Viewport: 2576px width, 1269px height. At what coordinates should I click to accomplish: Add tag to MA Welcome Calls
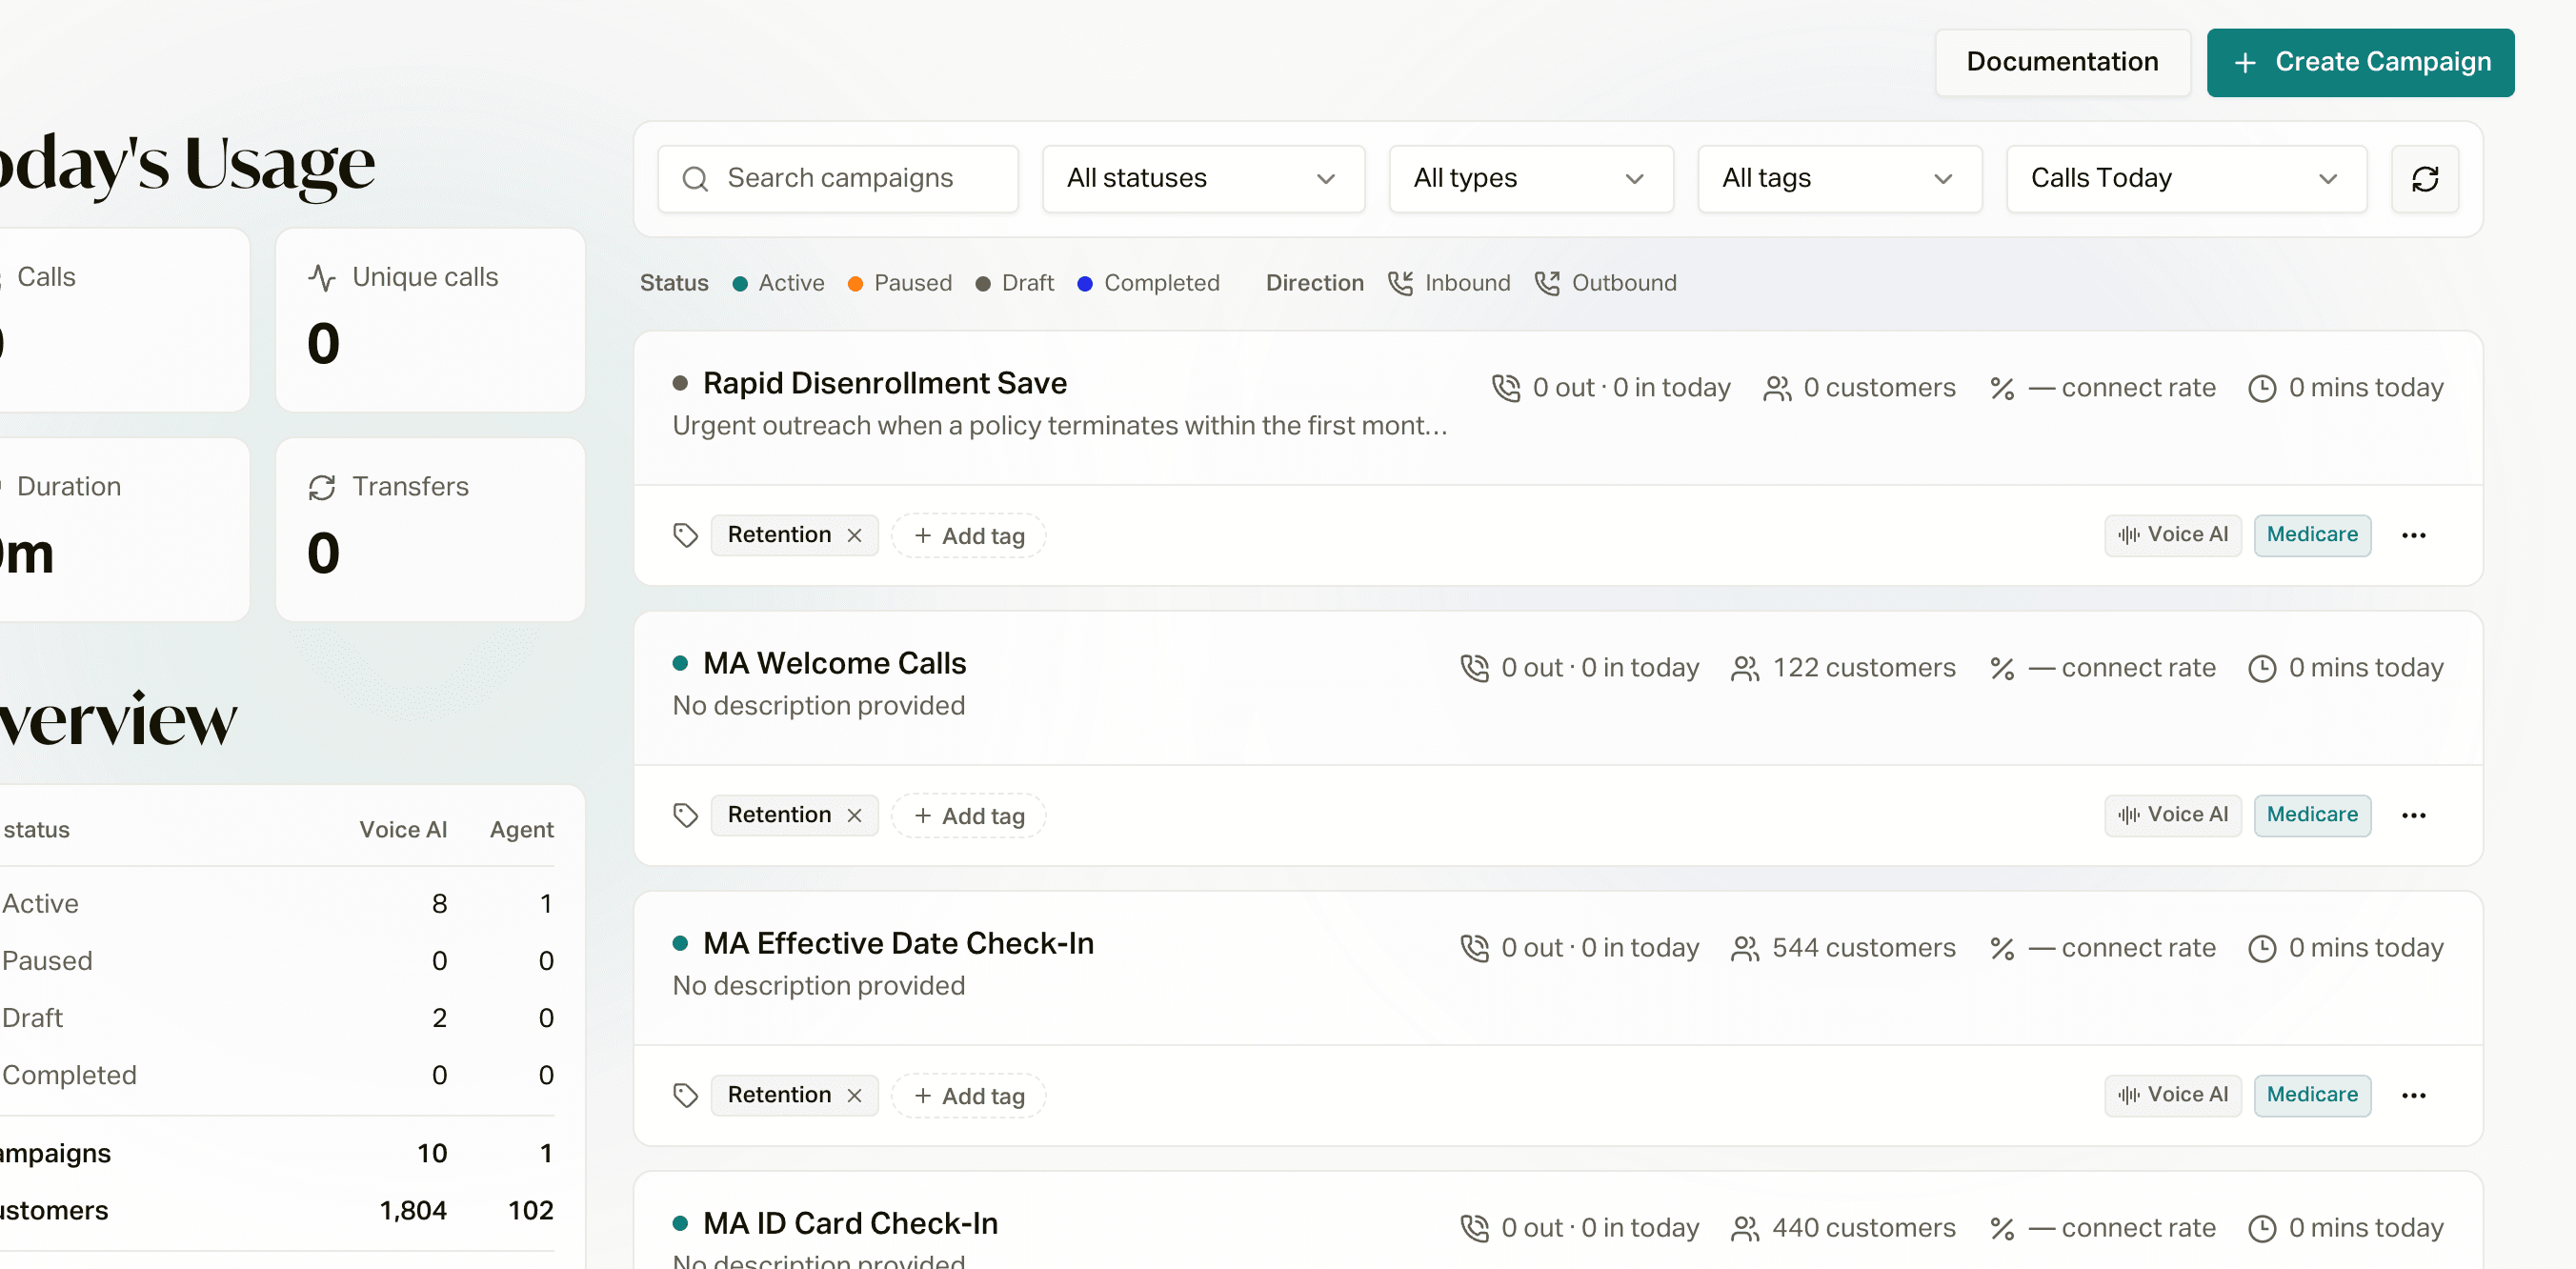968,815
